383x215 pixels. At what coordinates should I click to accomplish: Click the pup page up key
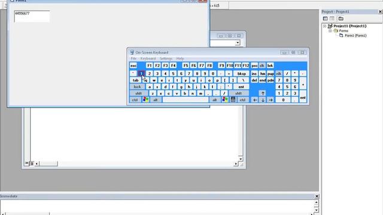click(x=270, y=73)
